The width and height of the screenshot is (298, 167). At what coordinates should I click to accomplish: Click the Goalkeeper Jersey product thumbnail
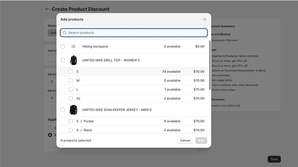pos(73,110)
